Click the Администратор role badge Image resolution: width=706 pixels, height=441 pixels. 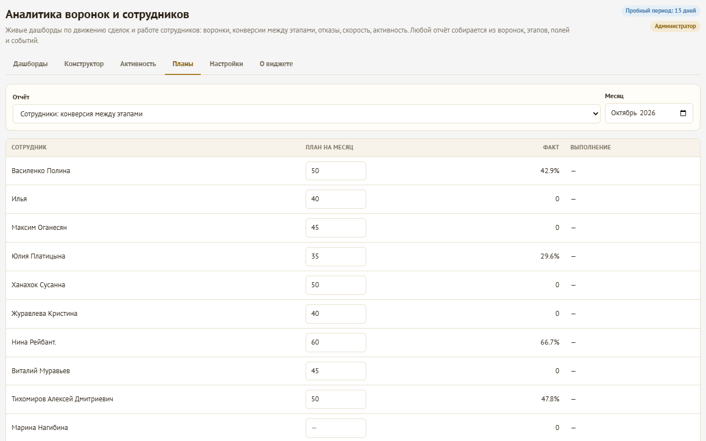pyautogui.click(x=675, y=26)
